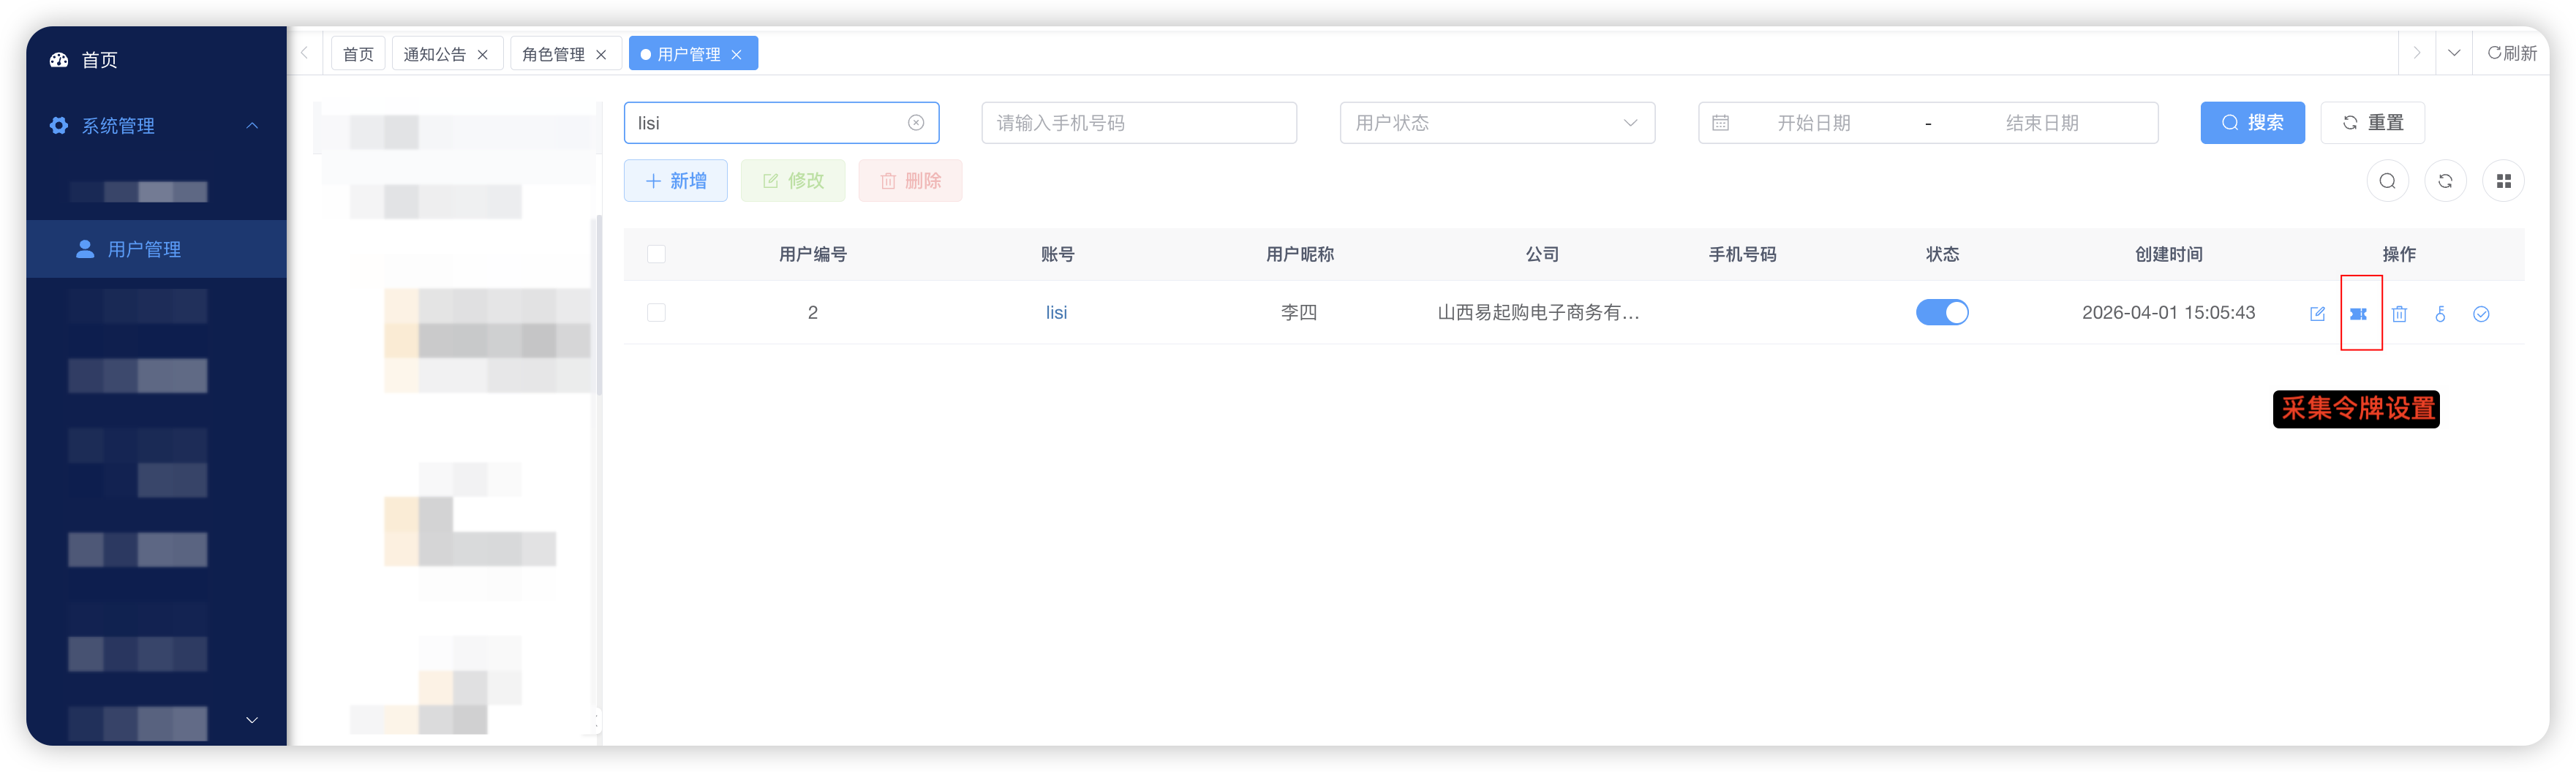This screenshot has height=772, width=2576.
Task: Switch to the 角色管理 tab
Action: tap(553, 54)
